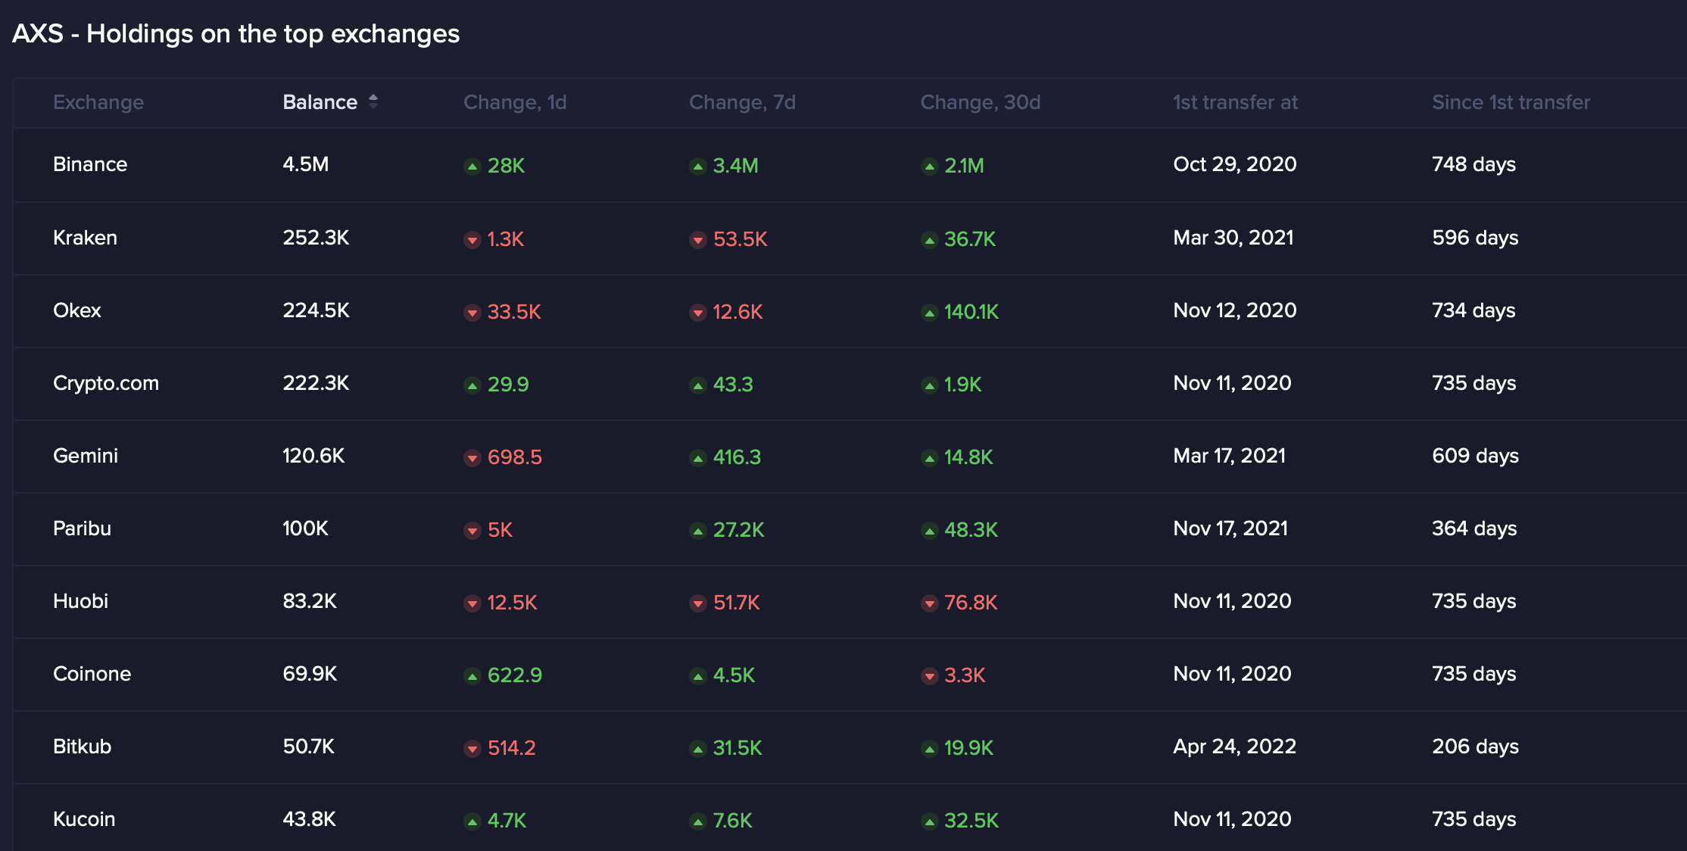Click Huobi's 83.2K balance value
The height and width of the screenshot is (851, 1687).
[x=310, y=601]
